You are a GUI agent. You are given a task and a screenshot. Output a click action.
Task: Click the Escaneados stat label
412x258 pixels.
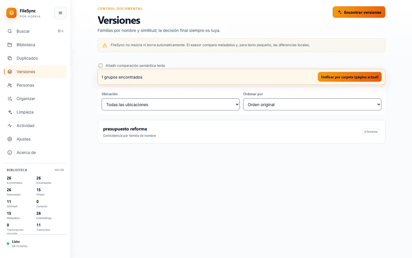44,183
